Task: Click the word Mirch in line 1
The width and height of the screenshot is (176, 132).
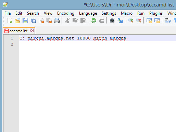Action: click(100, 38)
